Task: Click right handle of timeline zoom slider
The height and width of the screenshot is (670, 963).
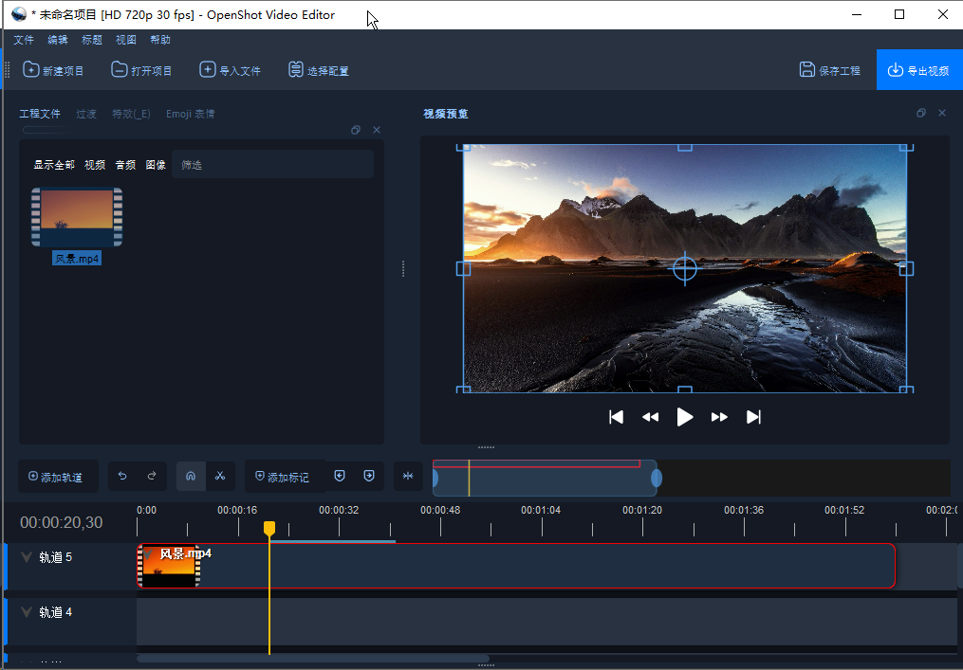Action: [657, 479]
